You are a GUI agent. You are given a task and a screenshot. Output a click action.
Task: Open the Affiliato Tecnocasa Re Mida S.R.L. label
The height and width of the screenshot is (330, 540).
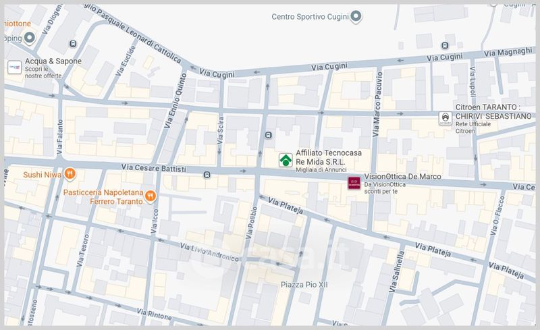tap(328, 157)
